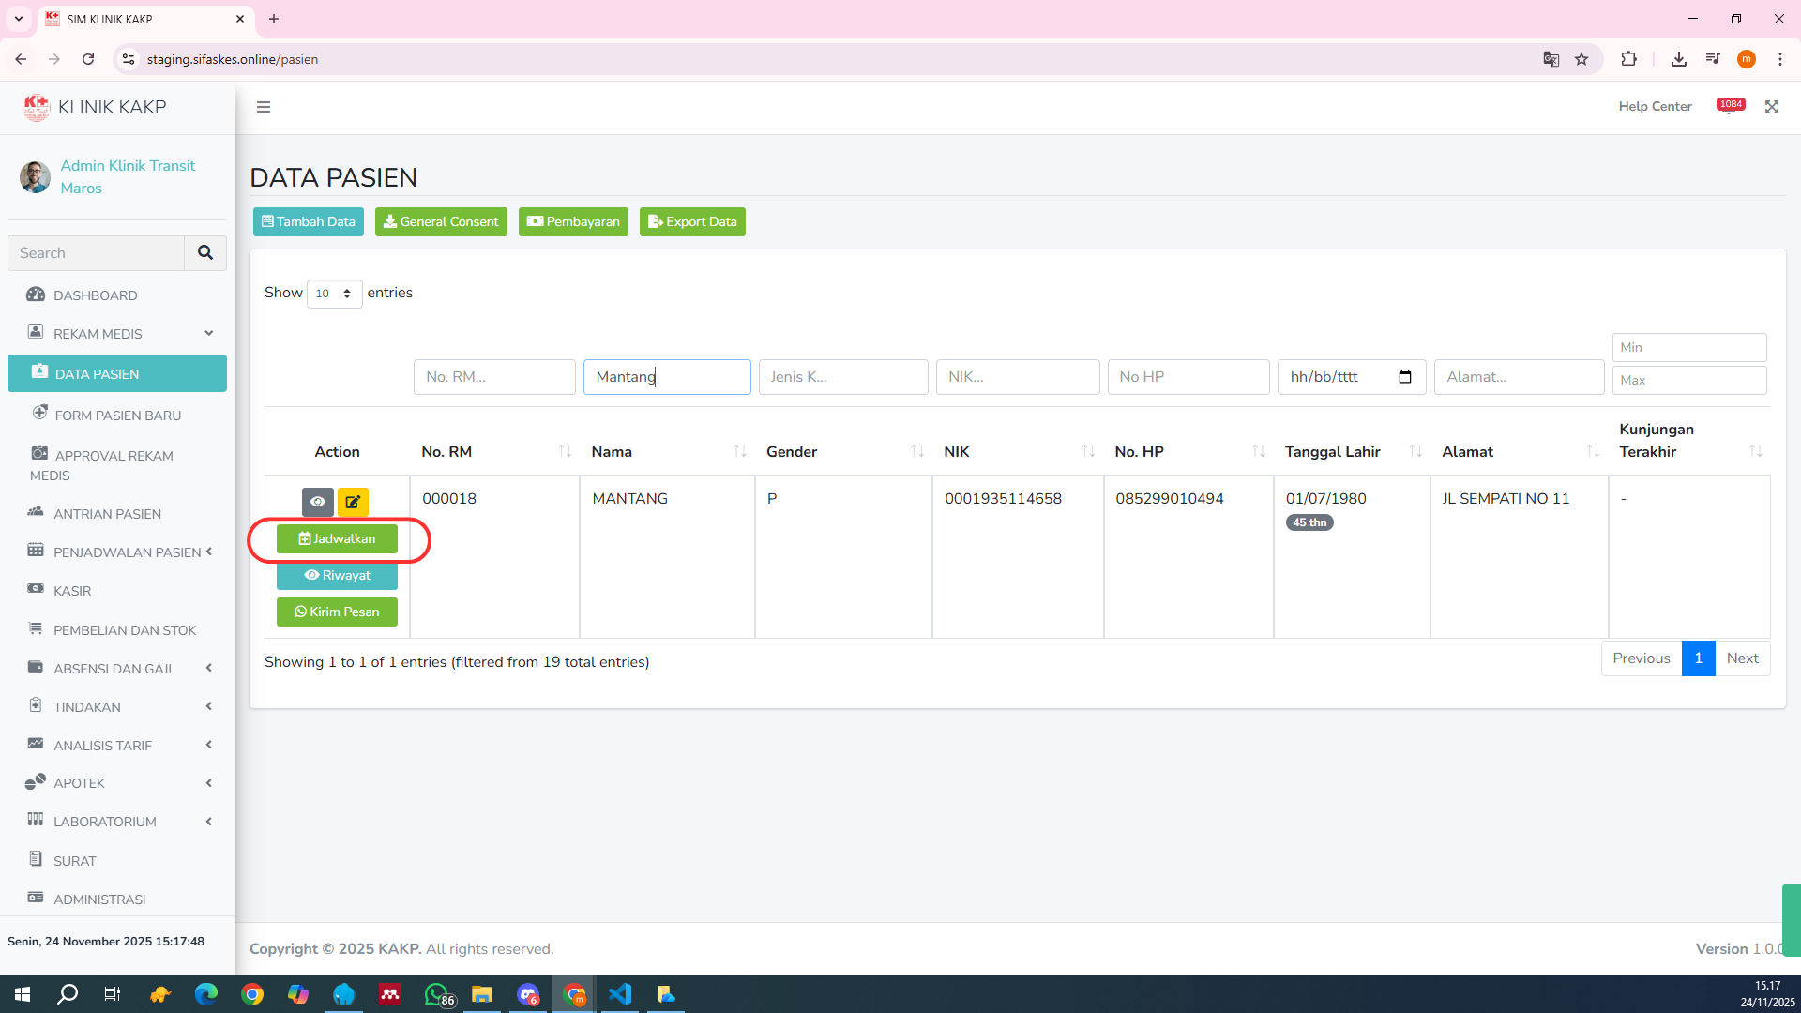Click the sidebar search magnifier icon
Image resolution: width=1801 pixels, height=1013 pixels.
[205, 253]
